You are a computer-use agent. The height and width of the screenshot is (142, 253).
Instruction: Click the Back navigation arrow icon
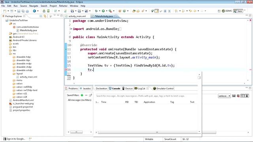coord(195,11)
